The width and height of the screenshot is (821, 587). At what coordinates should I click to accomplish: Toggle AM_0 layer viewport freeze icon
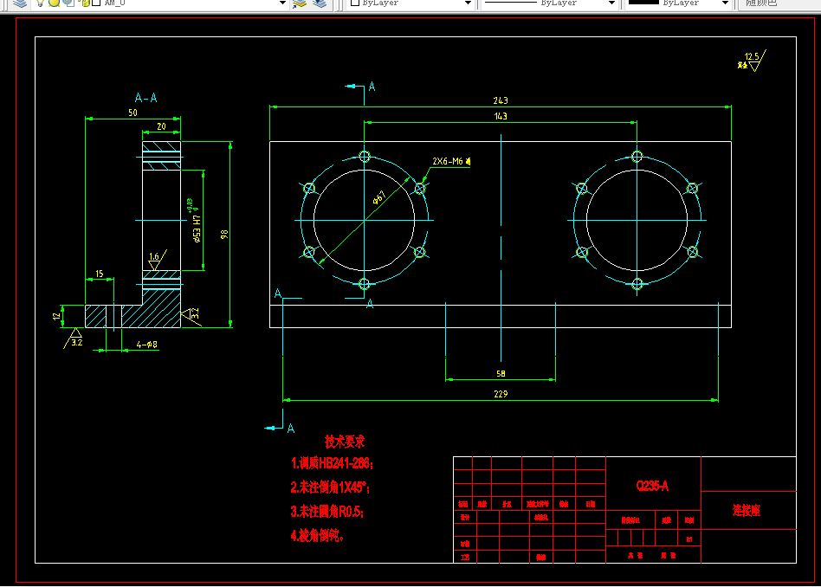point(68,3)
